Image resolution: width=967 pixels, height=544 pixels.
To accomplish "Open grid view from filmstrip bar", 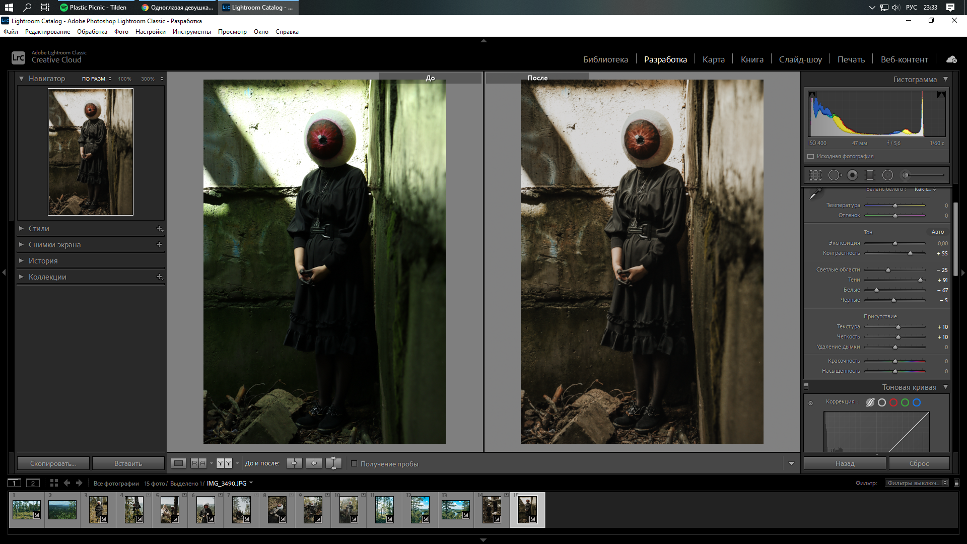I will pos(54,483).
